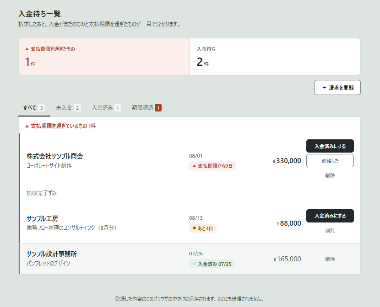Select the サンプル工房 client name

[43, 219]
